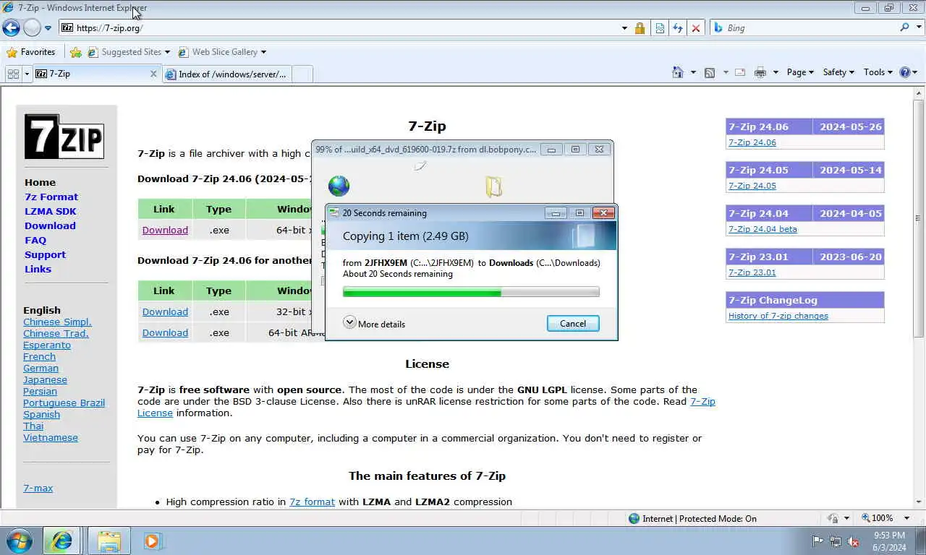Image resolution: width=926 pixels, height=555 pixels.
Task: Click the 64-bit .exe Download link
Action: pos(165,230)
